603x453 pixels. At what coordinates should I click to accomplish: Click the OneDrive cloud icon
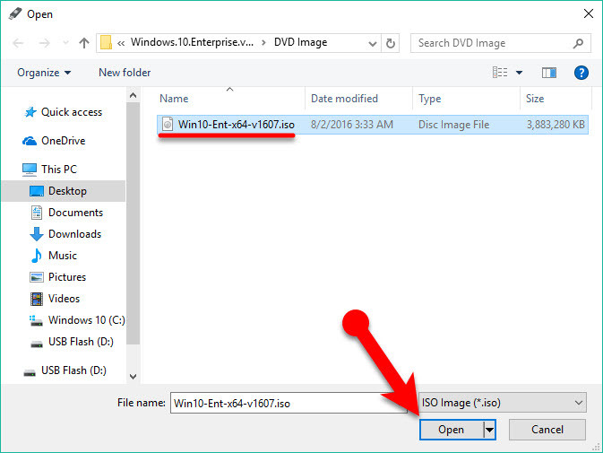[x=30, y=141]
